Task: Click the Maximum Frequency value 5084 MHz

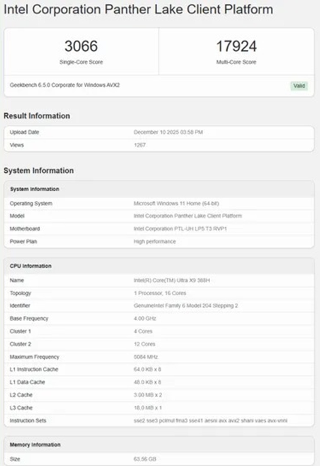Action: click(x=146, y=357)
